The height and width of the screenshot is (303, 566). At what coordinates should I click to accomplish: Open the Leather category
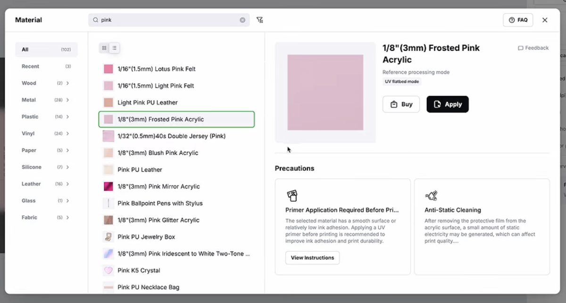pyautogui.click(x=46, y=184)
